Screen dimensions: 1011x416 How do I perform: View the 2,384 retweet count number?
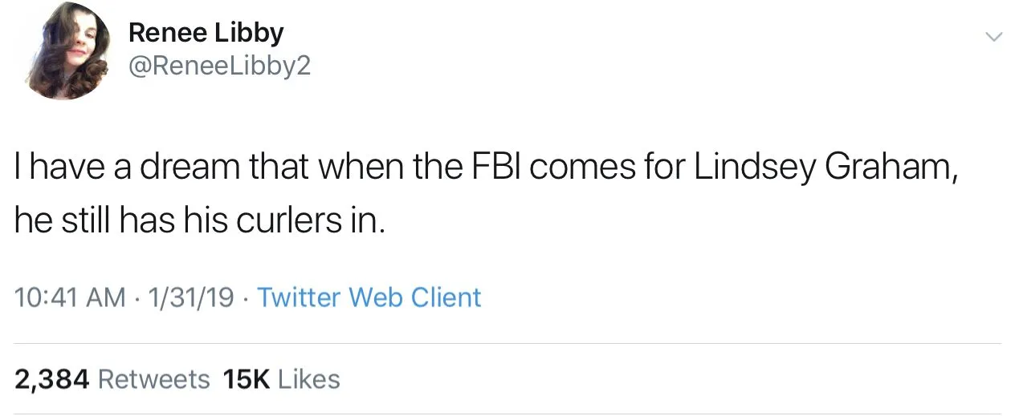point(51,378)
